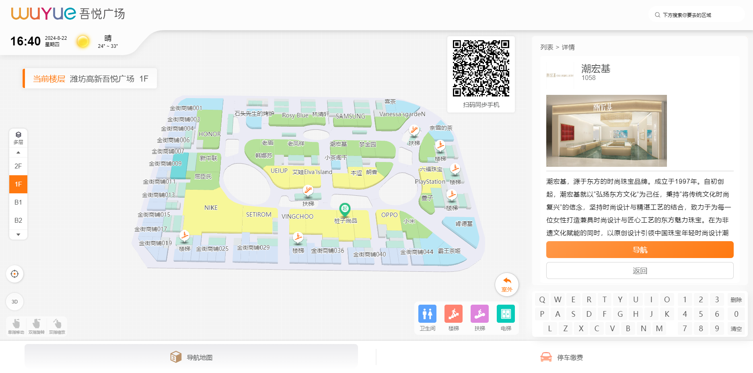The width and height of the screenshot is (753, 373).
Task: Start navigation with orange 导航 button
Action: point(640,250)
